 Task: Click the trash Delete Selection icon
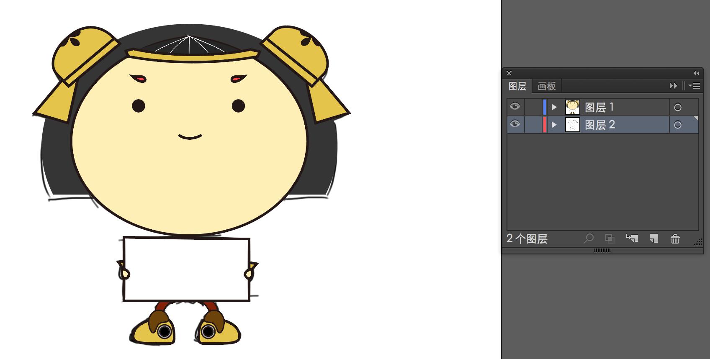tap(675, 238)
